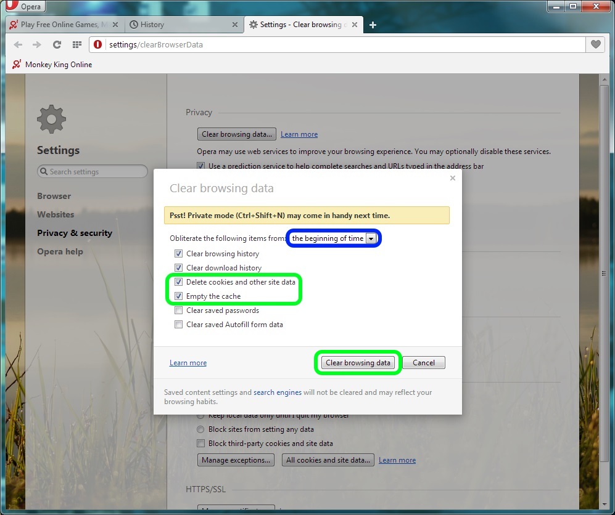Click the Search settings field
The width and height of the screenshot is (615, 515).
click(93, 172)
